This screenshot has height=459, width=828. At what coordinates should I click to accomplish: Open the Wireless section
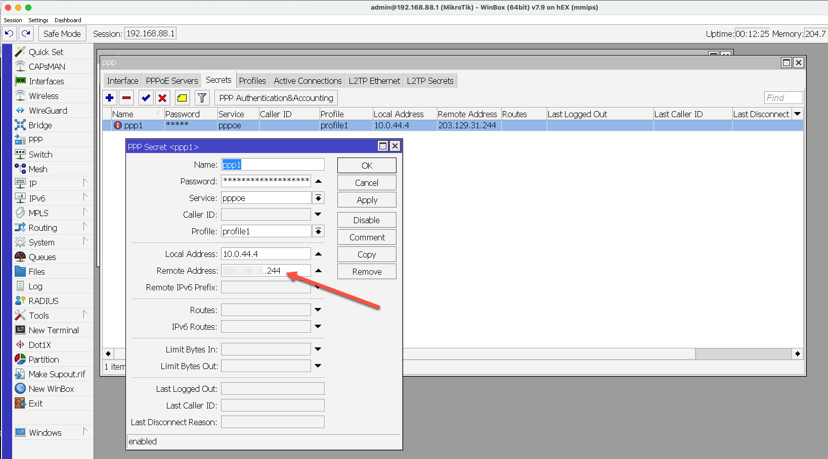point(42,95)
